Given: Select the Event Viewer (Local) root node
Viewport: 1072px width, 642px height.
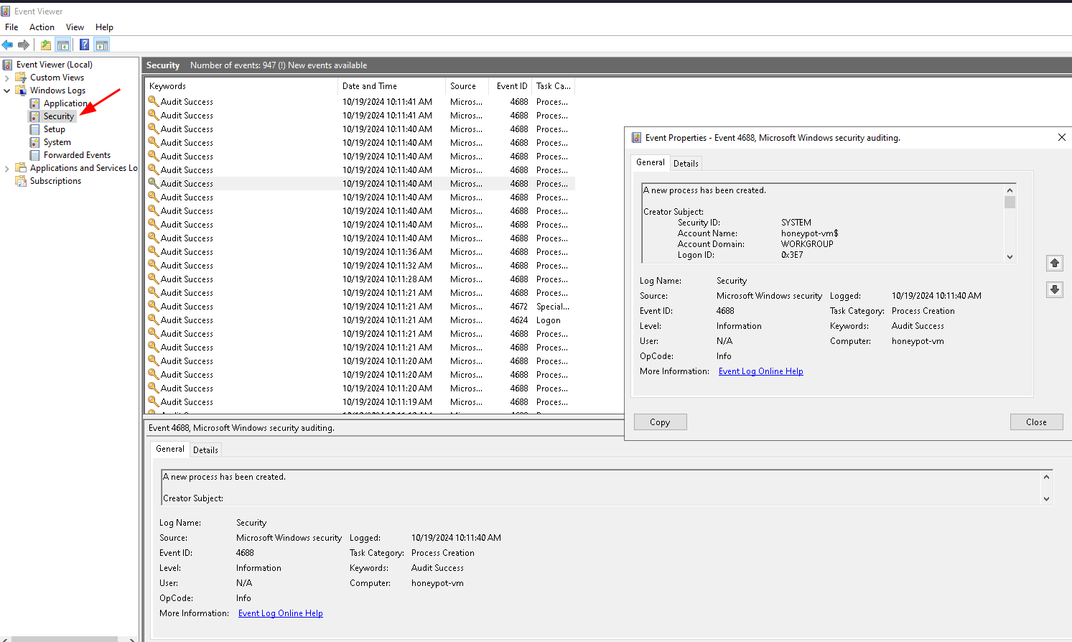Looking at the screenshot, I should (54, 65).
